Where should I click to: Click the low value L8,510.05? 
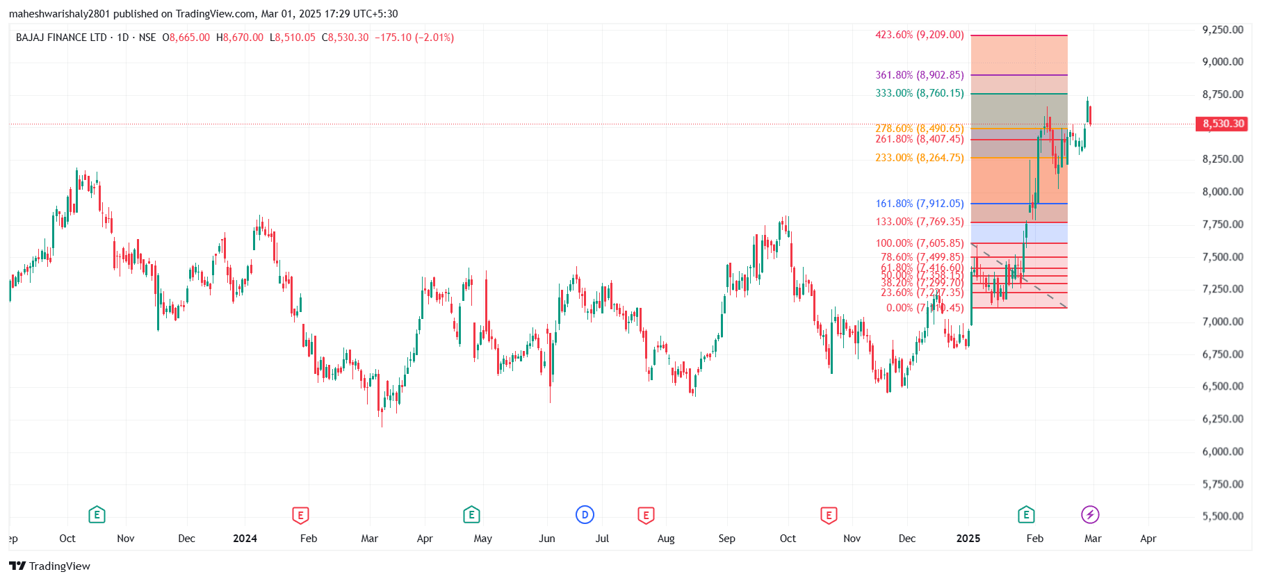pos(293,38)
